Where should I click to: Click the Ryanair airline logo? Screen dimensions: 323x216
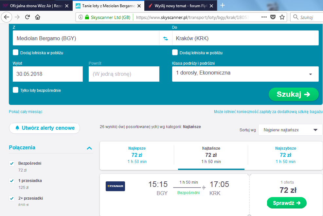tap(115, 186)
